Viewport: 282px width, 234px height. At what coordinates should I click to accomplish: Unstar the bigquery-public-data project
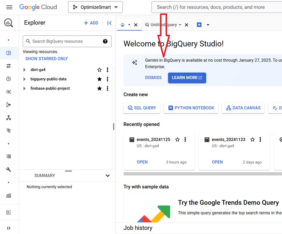point(99,79)
